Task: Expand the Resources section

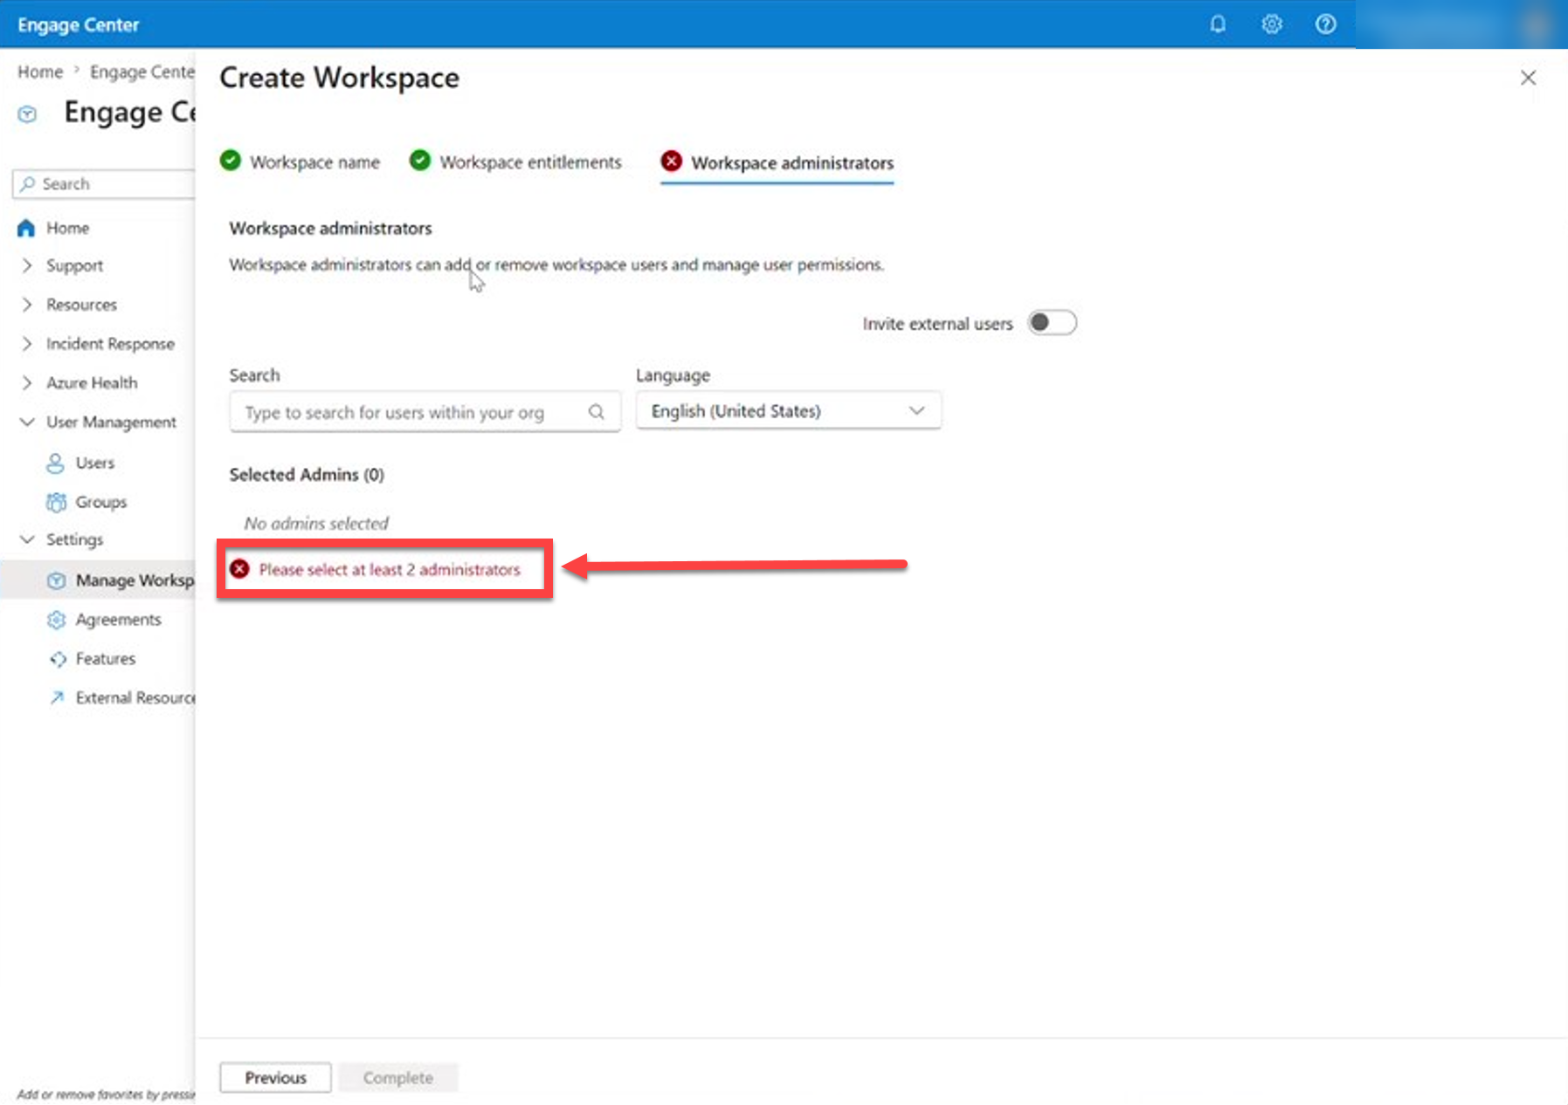Action: pyautogui.click(x=27, y=305)
